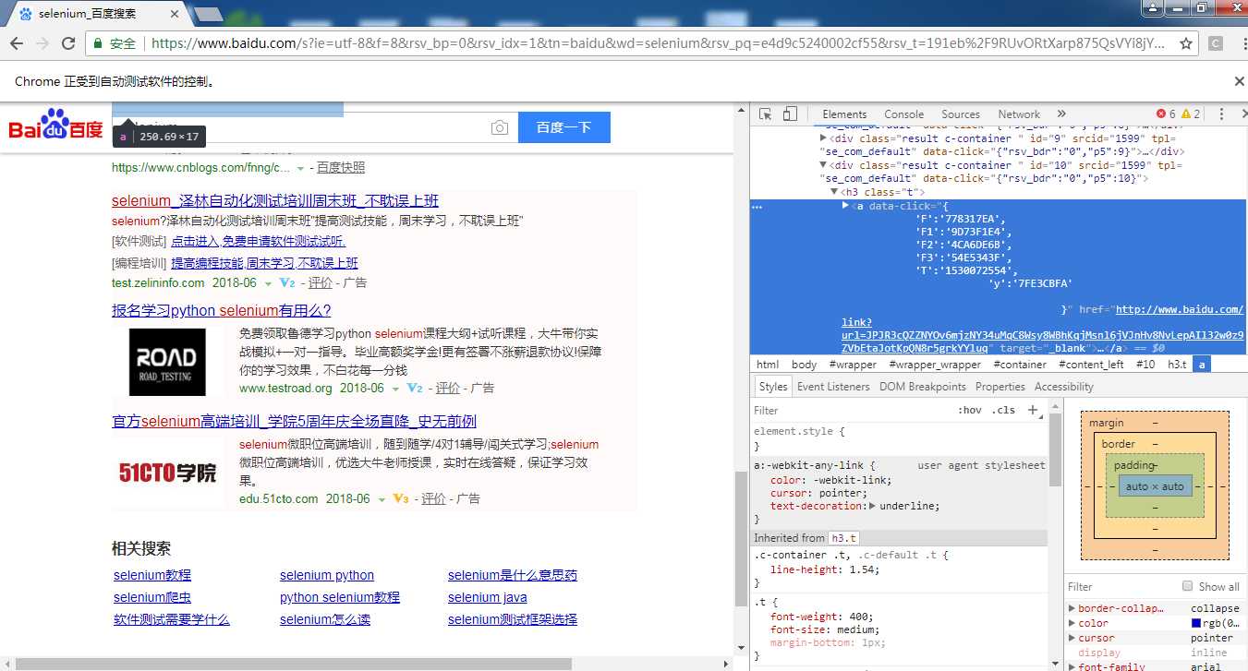Switch to the Elements tab
Screen dimensions: 1248x671
pyautogui.click(x=844, y=114)
